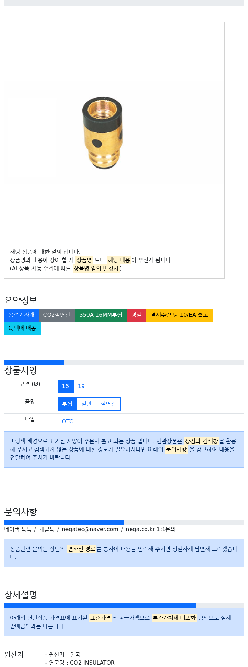
Task: Click the negatec@naver.com email link
Action: point(90,529)
